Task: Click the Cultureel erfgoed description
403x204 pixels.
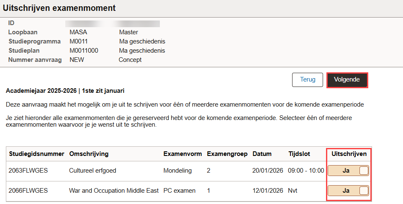Action: click(92, 171)
